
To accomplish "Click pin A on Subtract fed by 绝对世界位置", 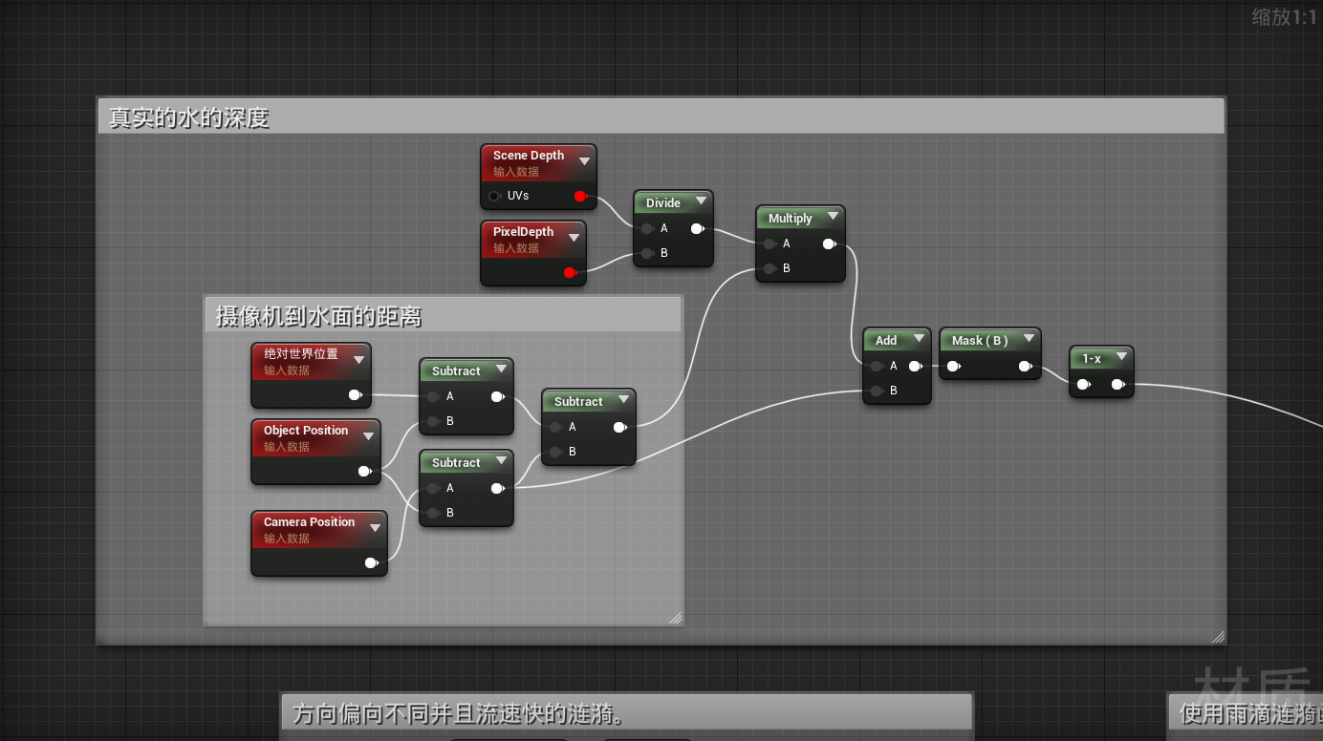I will point(433,396).
